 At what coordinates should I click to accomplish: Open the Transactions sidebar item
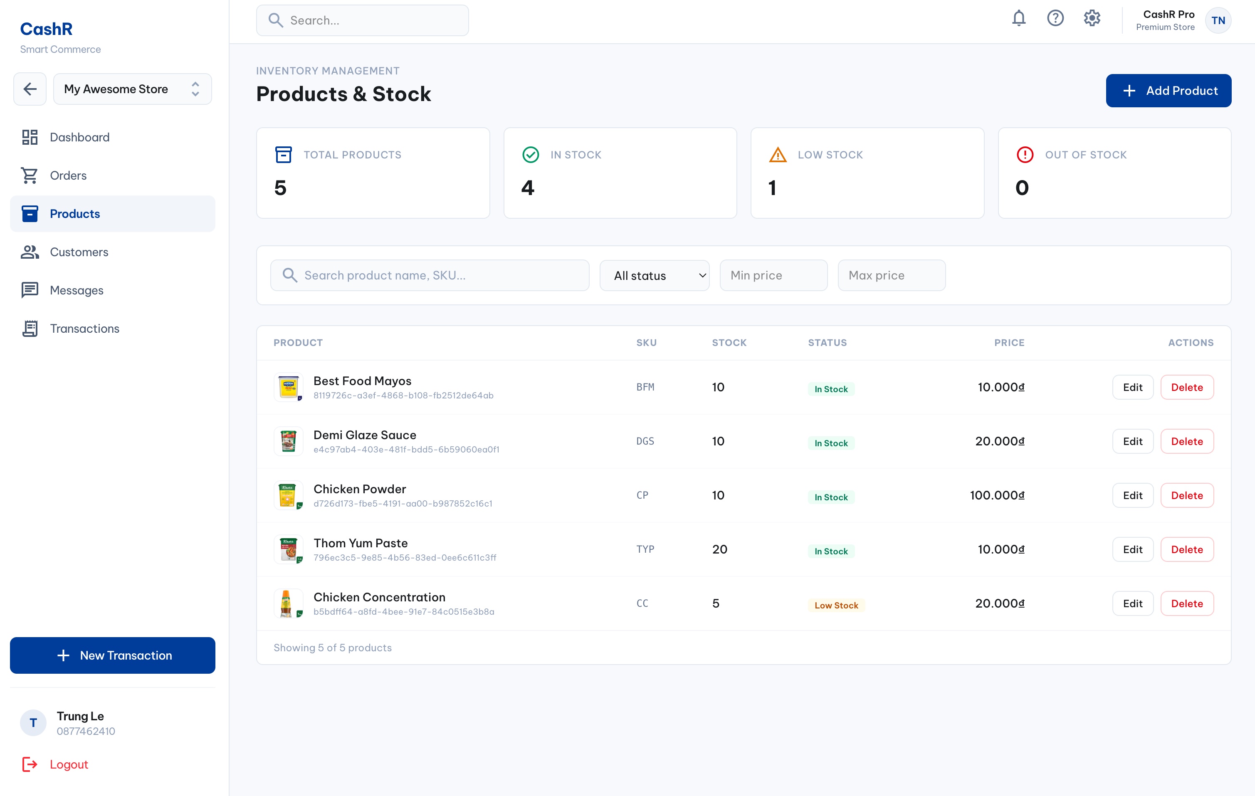point(84,329)
